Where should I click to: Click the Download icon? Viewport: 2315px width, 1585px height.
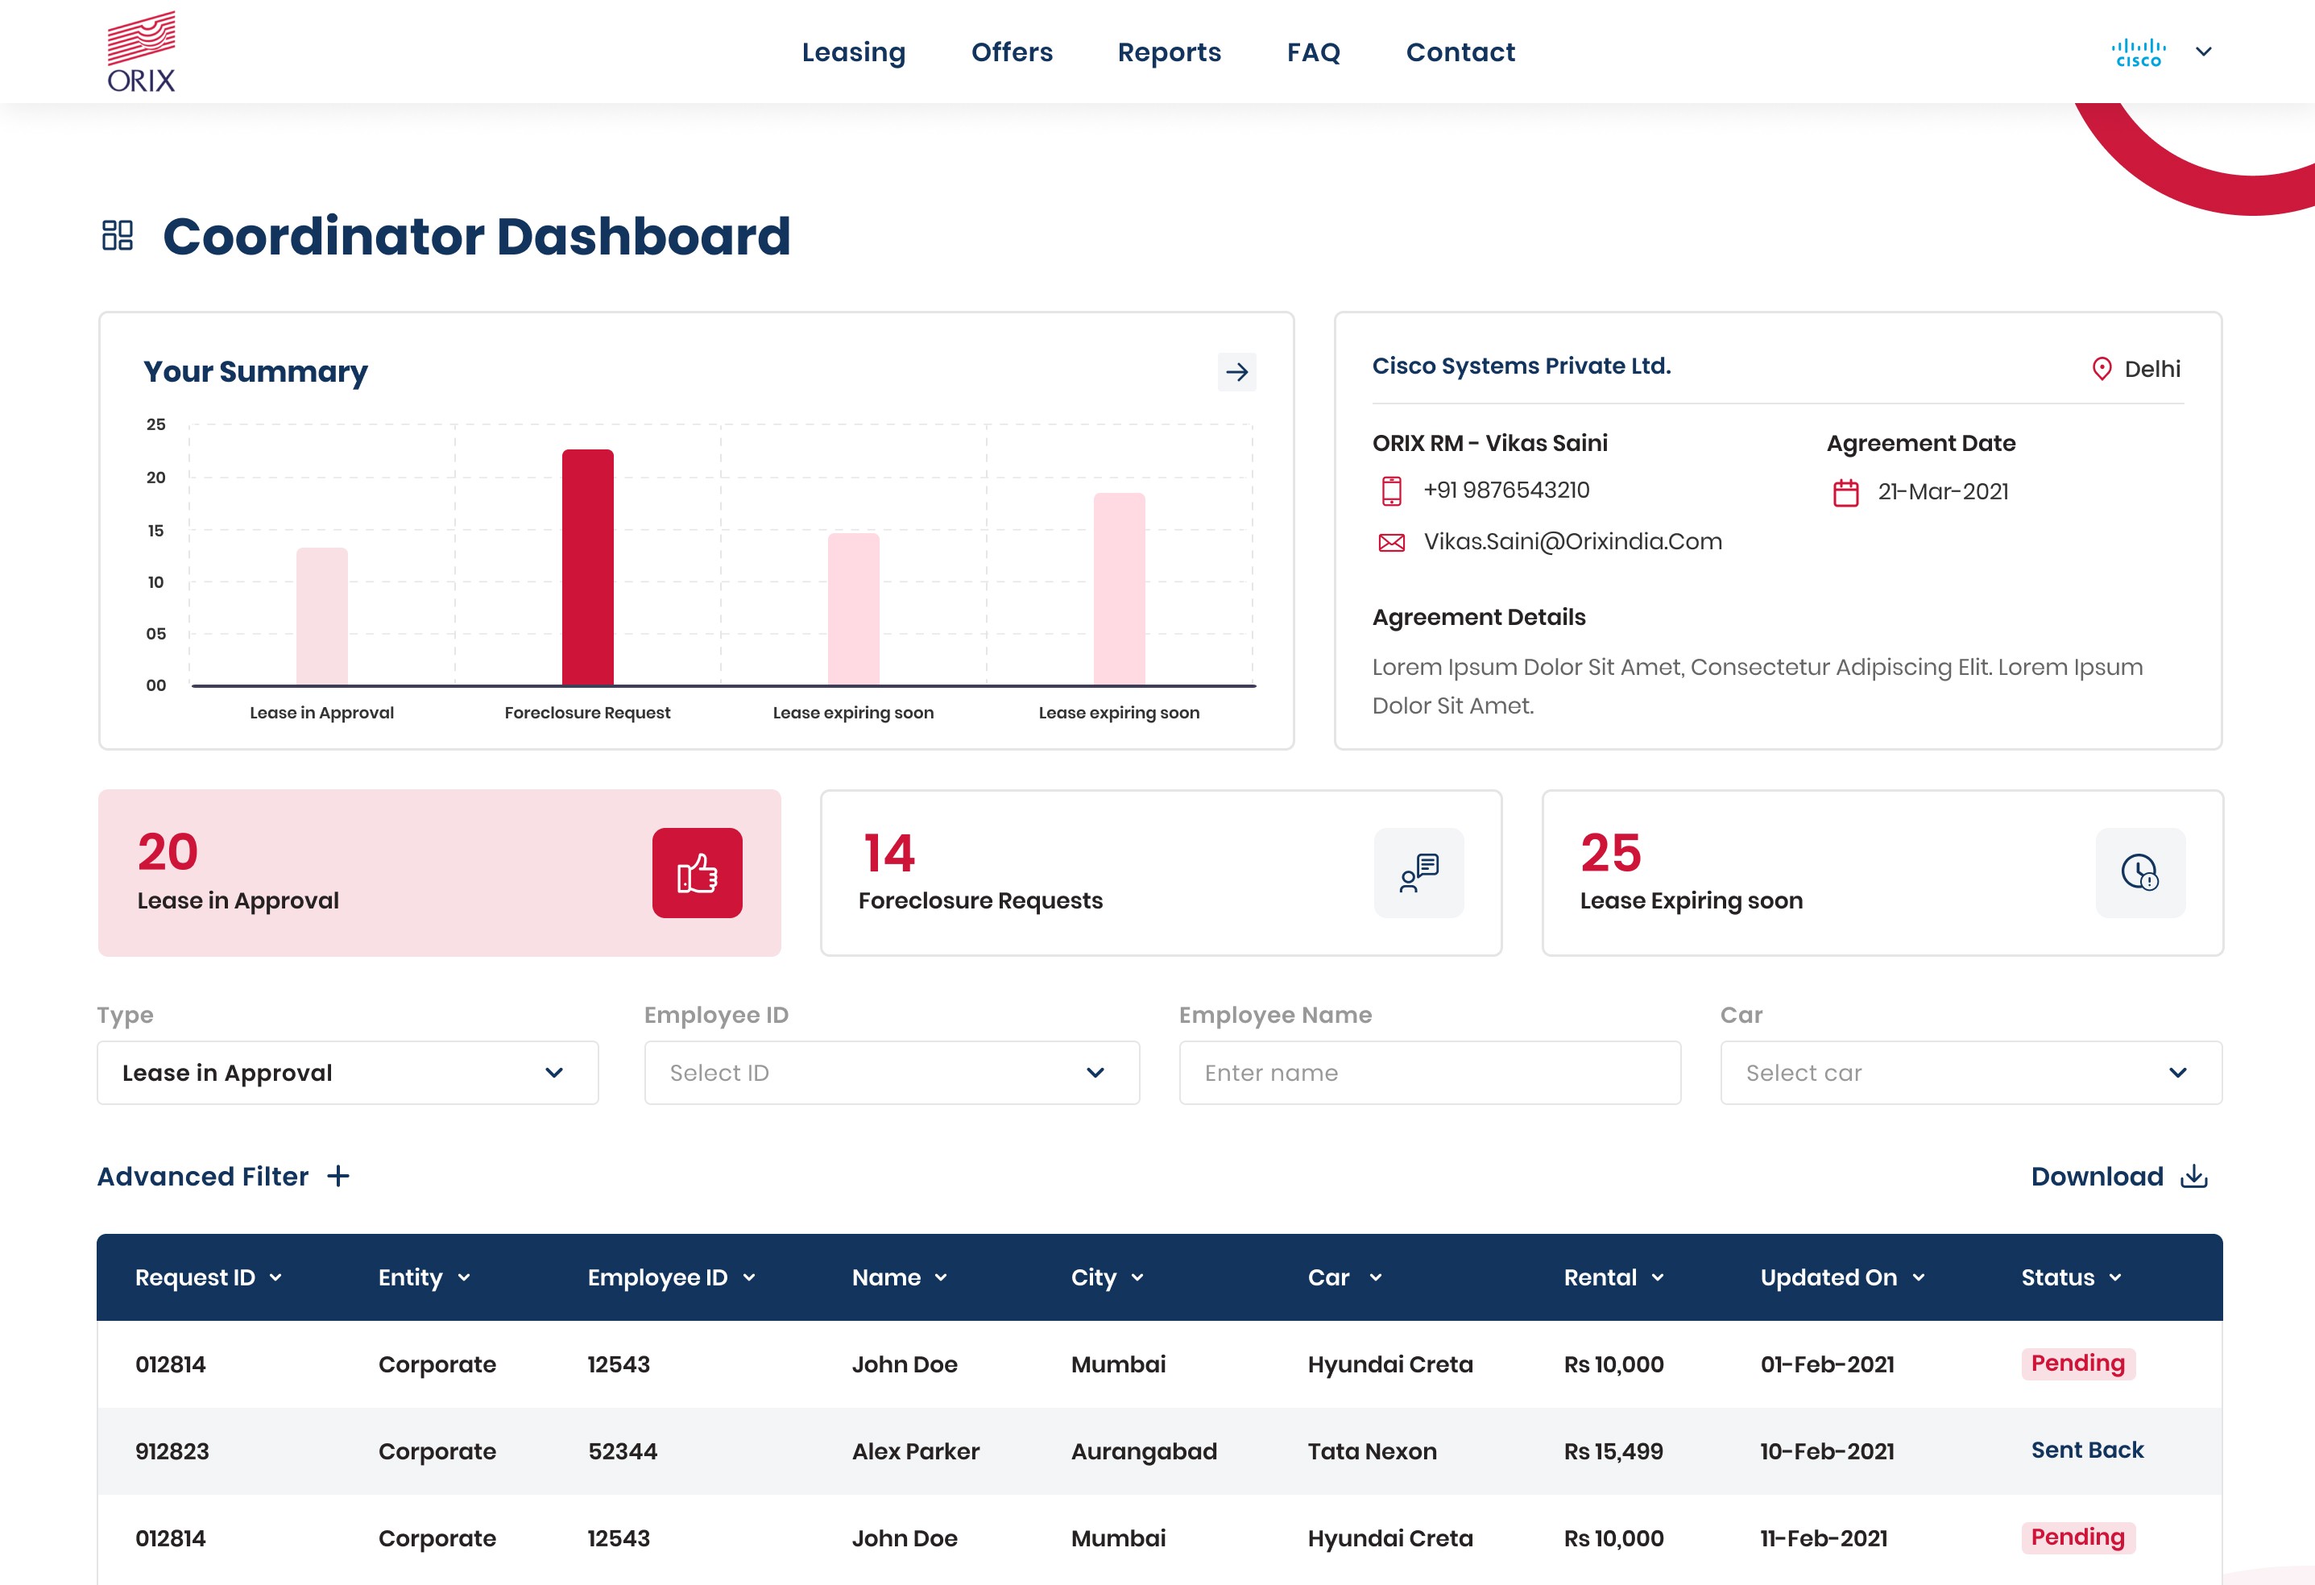[x=2194, y=1177]
